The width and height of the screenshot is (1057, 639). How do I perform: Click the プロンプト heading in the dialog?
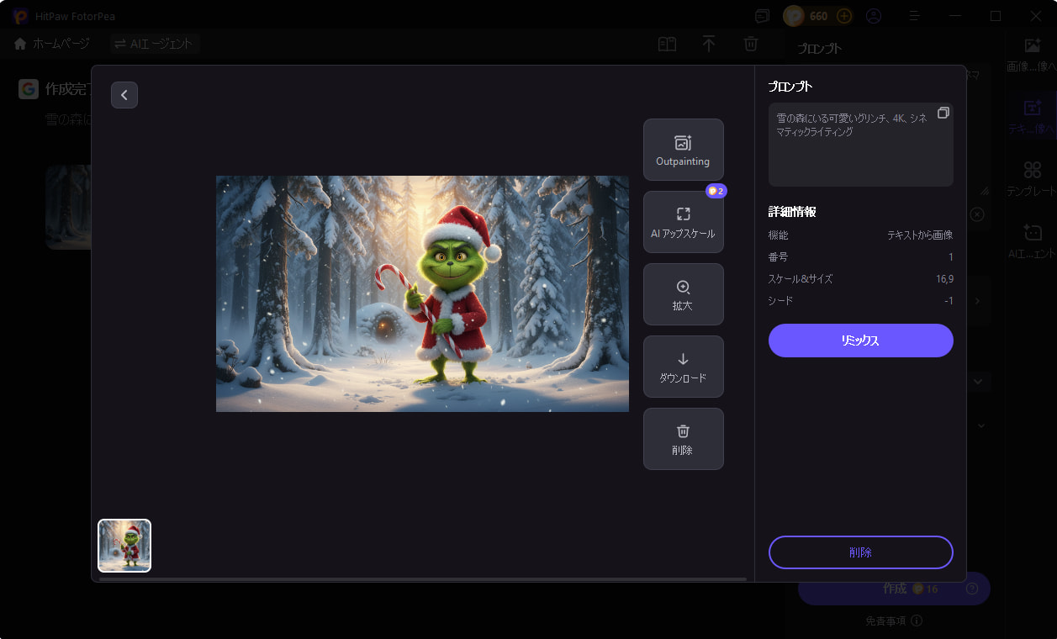(x=790, y=87)
